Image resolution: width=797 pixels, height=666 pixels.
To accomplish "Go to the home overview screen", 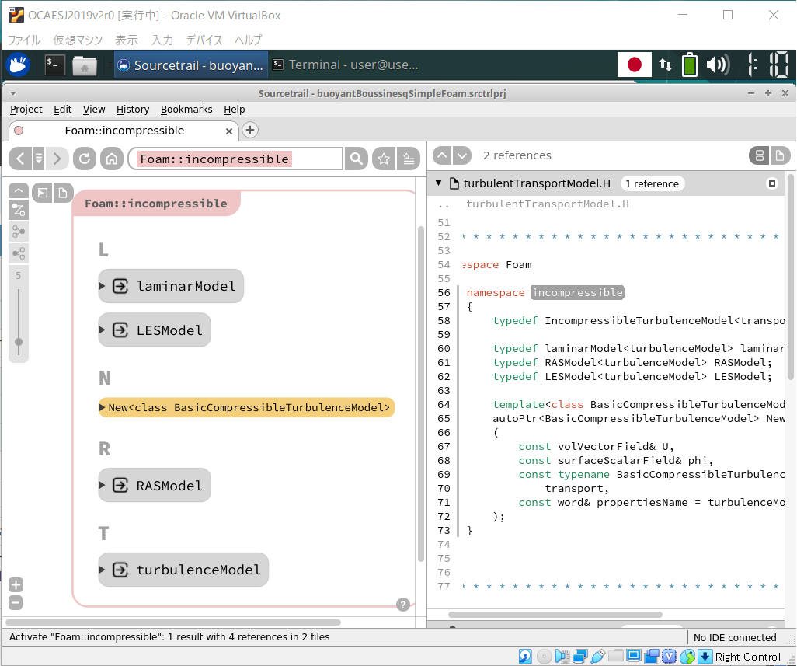I will pyautogui.click(x=112, y=159).
